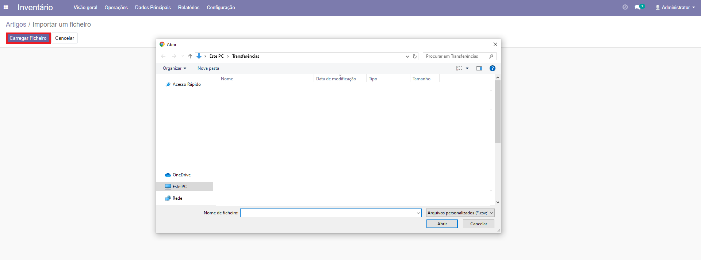Open the Operações menu
Screen dimensions: 701x260
click(x=116, y=7)
